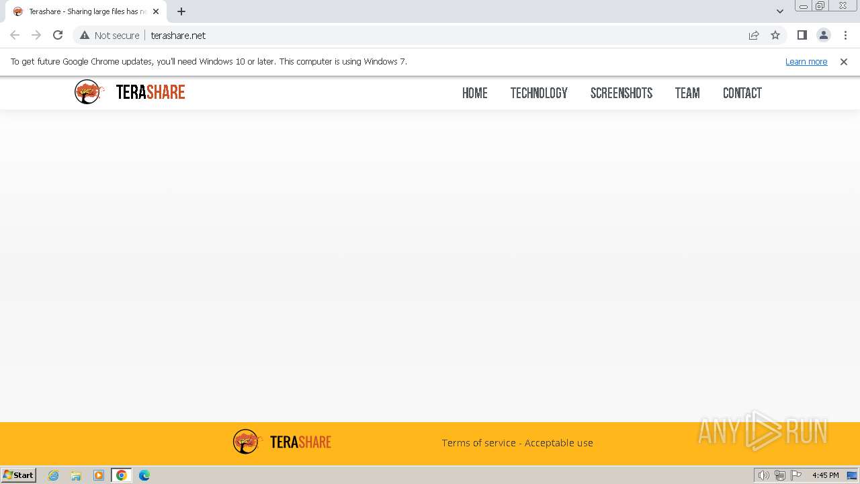
Task: Bookmark this page with the star icon
Action: pyautogui.click(x=775, y=35)
